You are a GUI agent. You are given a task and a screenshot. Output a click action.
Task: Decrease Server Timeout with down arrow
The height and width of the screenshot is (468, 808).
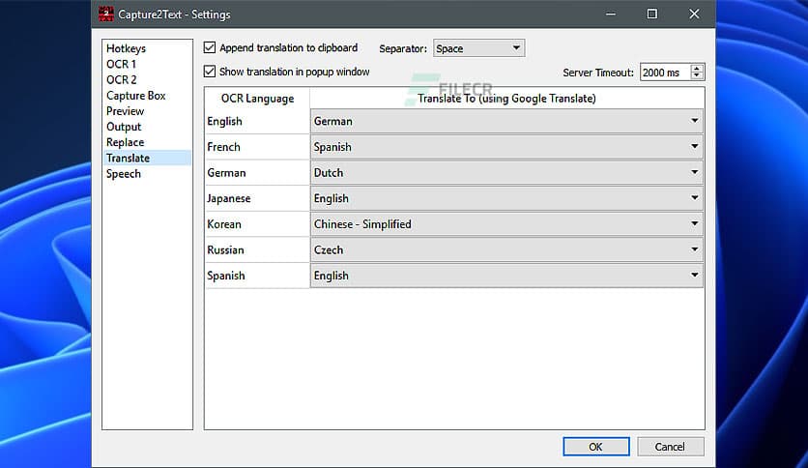[698, 76]
